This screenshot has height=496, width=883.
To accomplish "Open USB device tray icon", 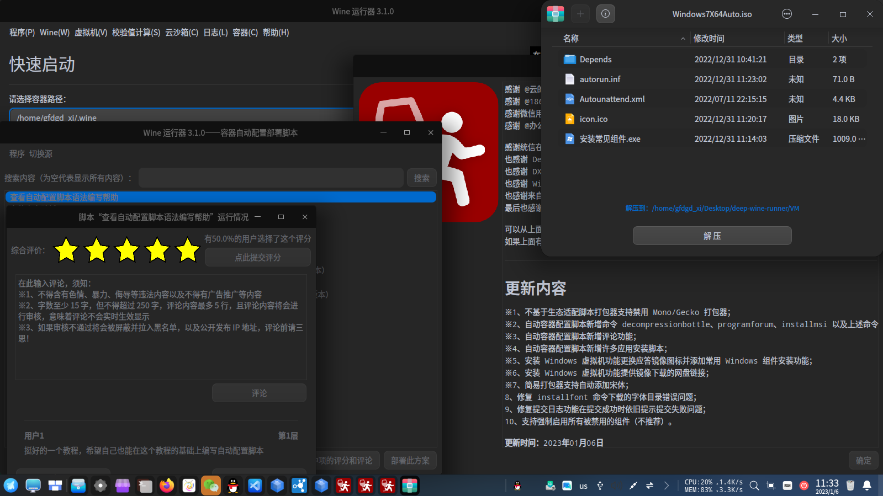I will [600, 486].
